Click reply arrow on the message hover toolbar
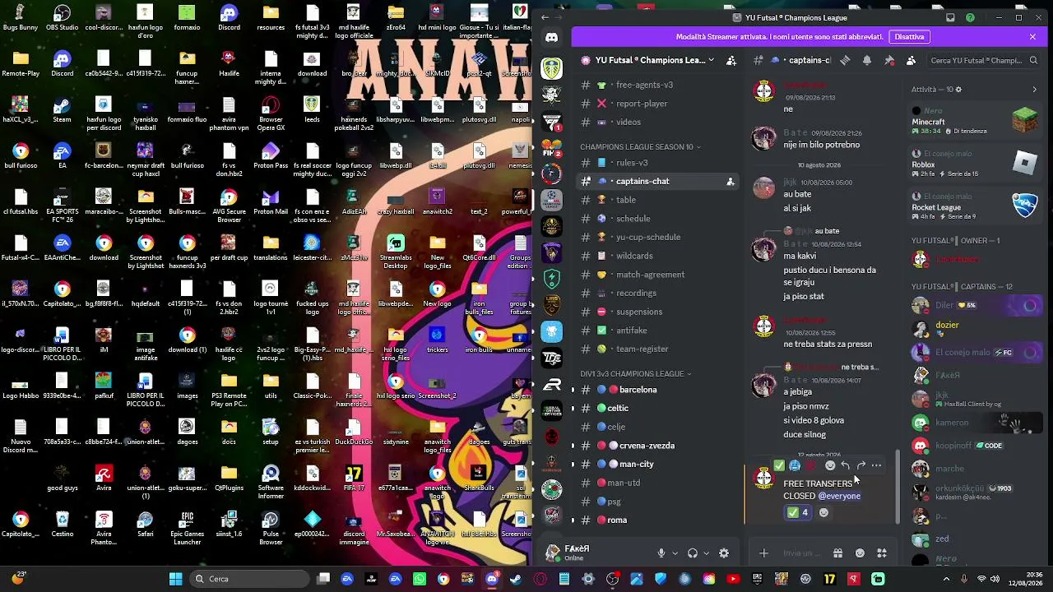This screenshot has height=592, width=1053. pos(845,465)
